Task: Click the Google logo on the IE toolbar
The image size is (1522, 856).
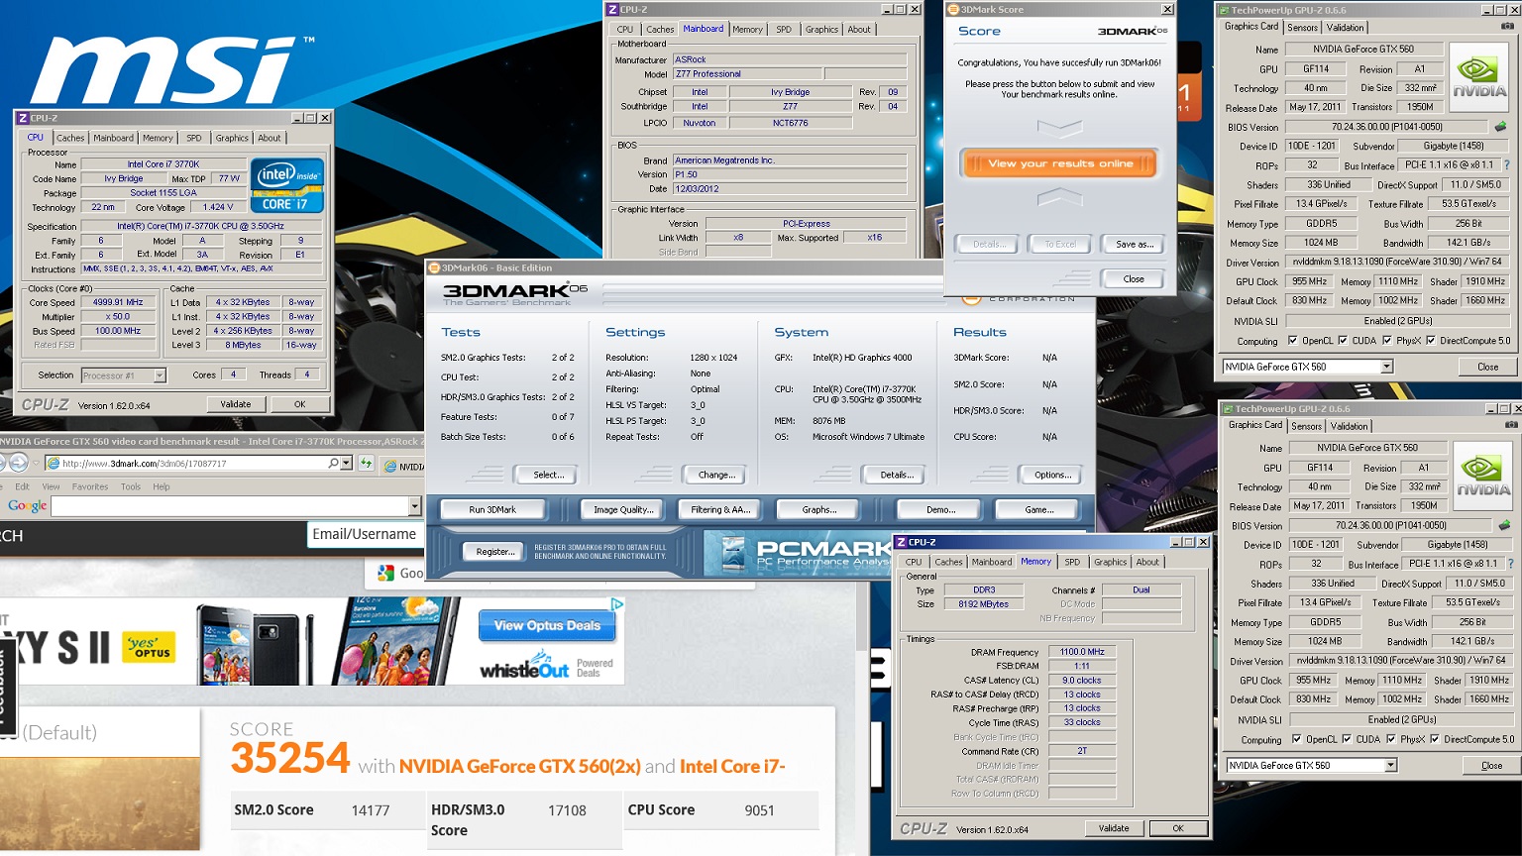Action: click(x=27, y=505)
